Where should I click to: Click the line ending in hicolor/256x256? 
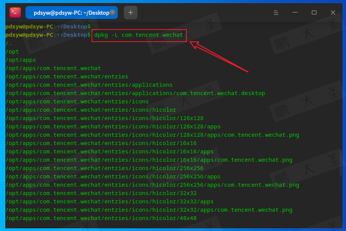tap(104, 168)
